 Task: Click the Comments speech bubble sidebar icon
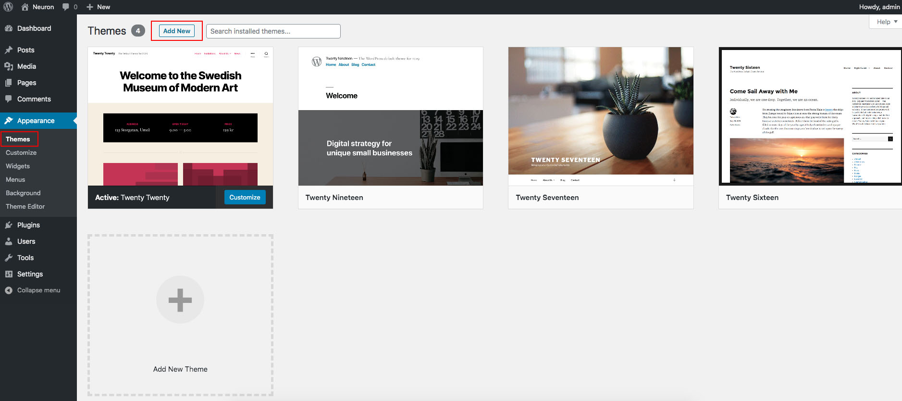point(9,99)
